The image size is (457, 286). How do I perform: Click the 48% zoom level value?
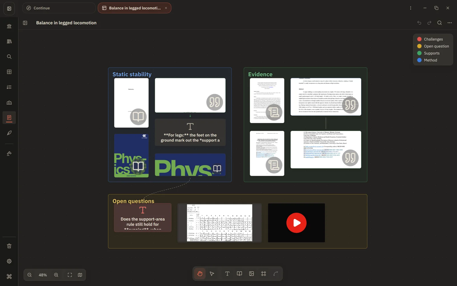tap(43, 275)
